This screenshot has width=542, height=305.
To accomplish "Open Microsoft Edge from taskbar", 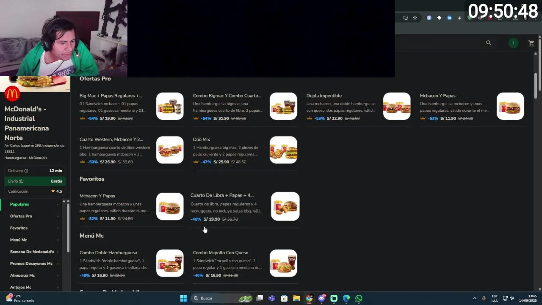I will (346, 298).
